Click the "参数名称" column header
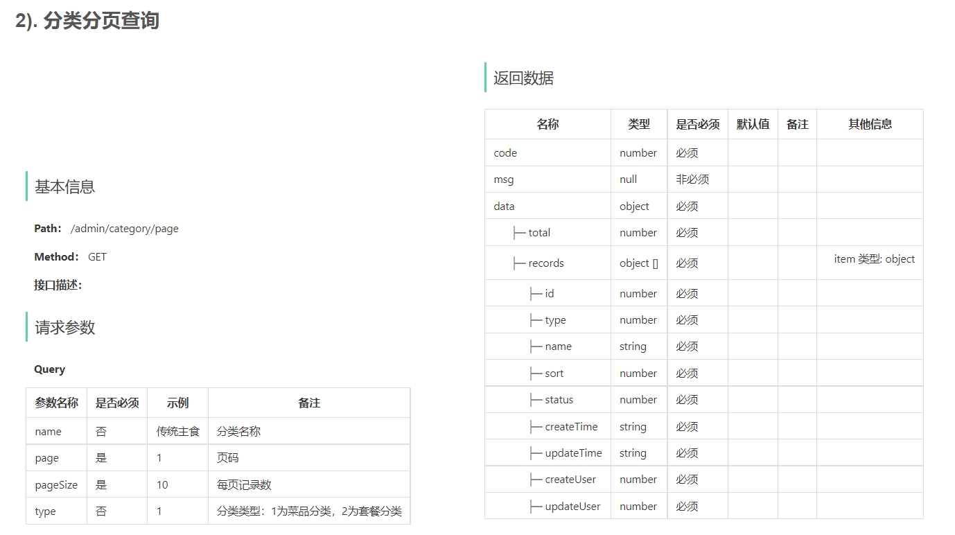955x535 pixels. coord(57,403)
